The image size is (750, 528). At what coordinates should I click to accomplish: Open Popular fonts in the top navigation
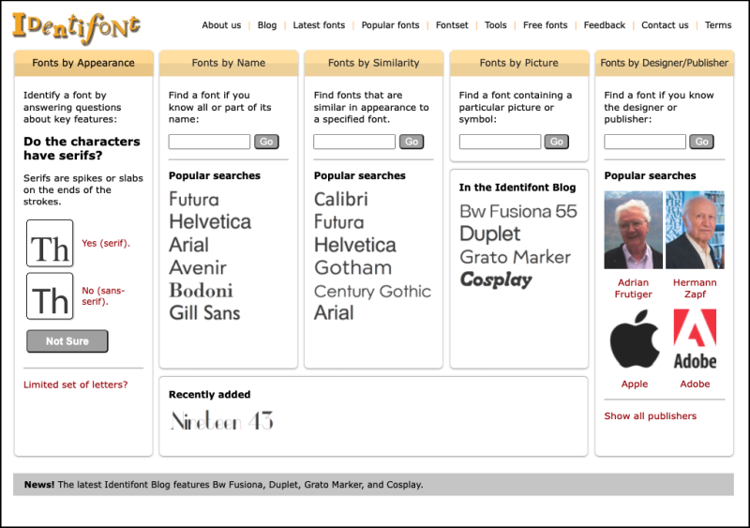click(x=390, y=25)
